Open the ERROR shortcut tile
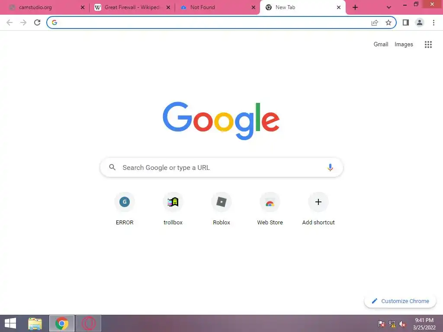This screenshot has width=443, height=332. (x=125, y=208)
